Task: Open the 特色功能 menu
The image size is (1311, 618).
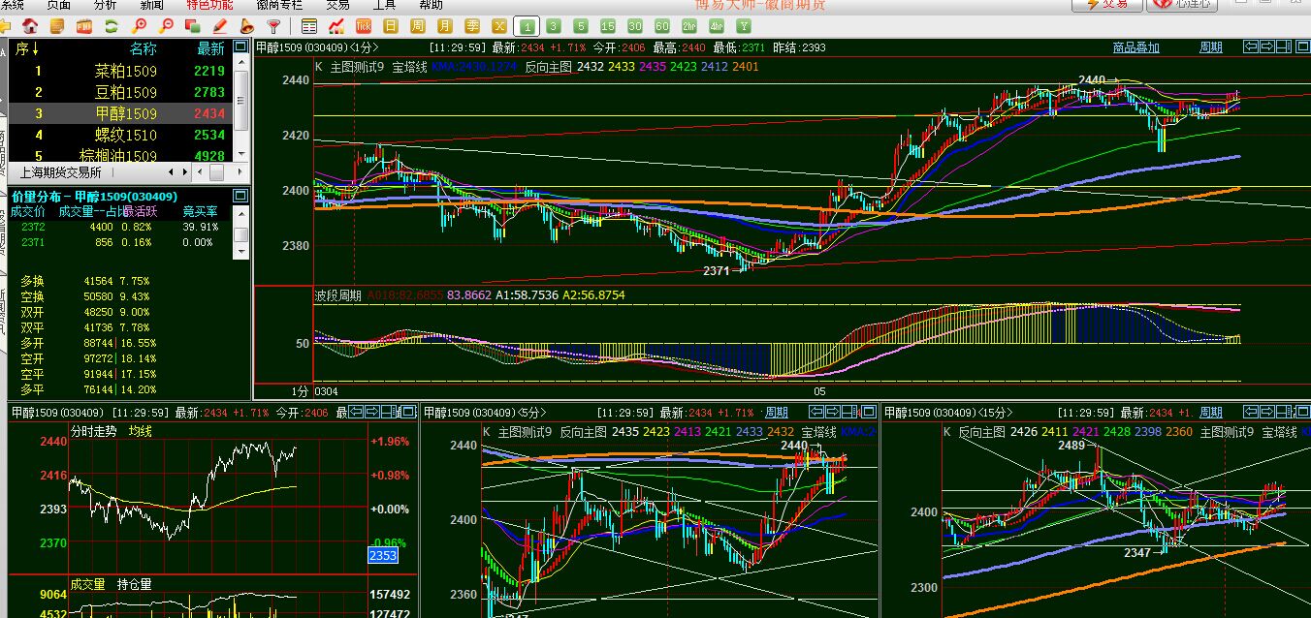Action: (209, 5)
